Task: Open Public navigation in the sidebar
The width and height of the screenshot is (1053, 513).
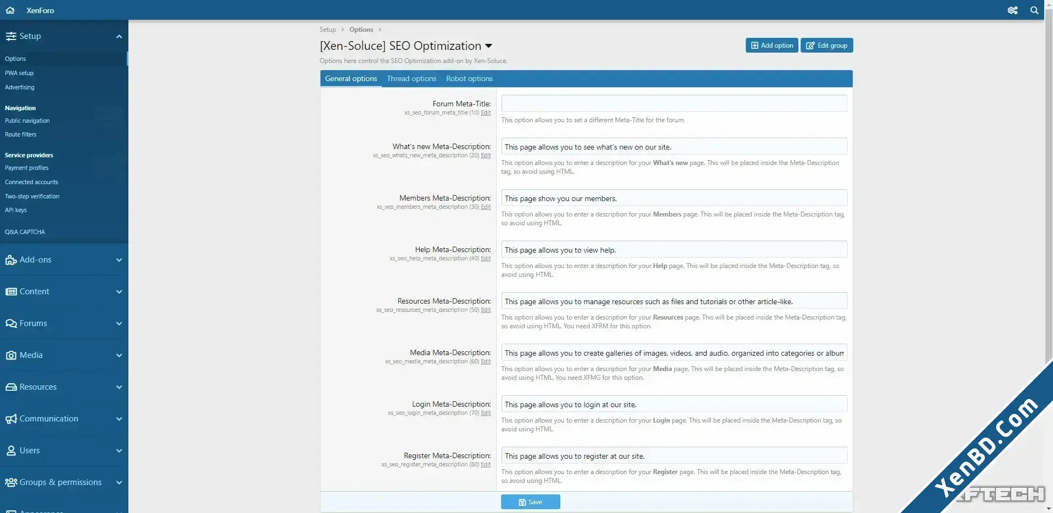Action: [x=27, y=121]
